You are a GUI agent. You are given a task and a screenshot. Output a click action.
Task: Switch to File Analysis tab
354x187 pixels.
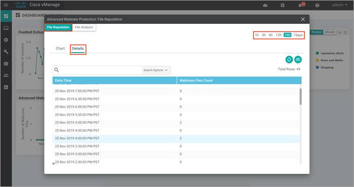(84, 27)
